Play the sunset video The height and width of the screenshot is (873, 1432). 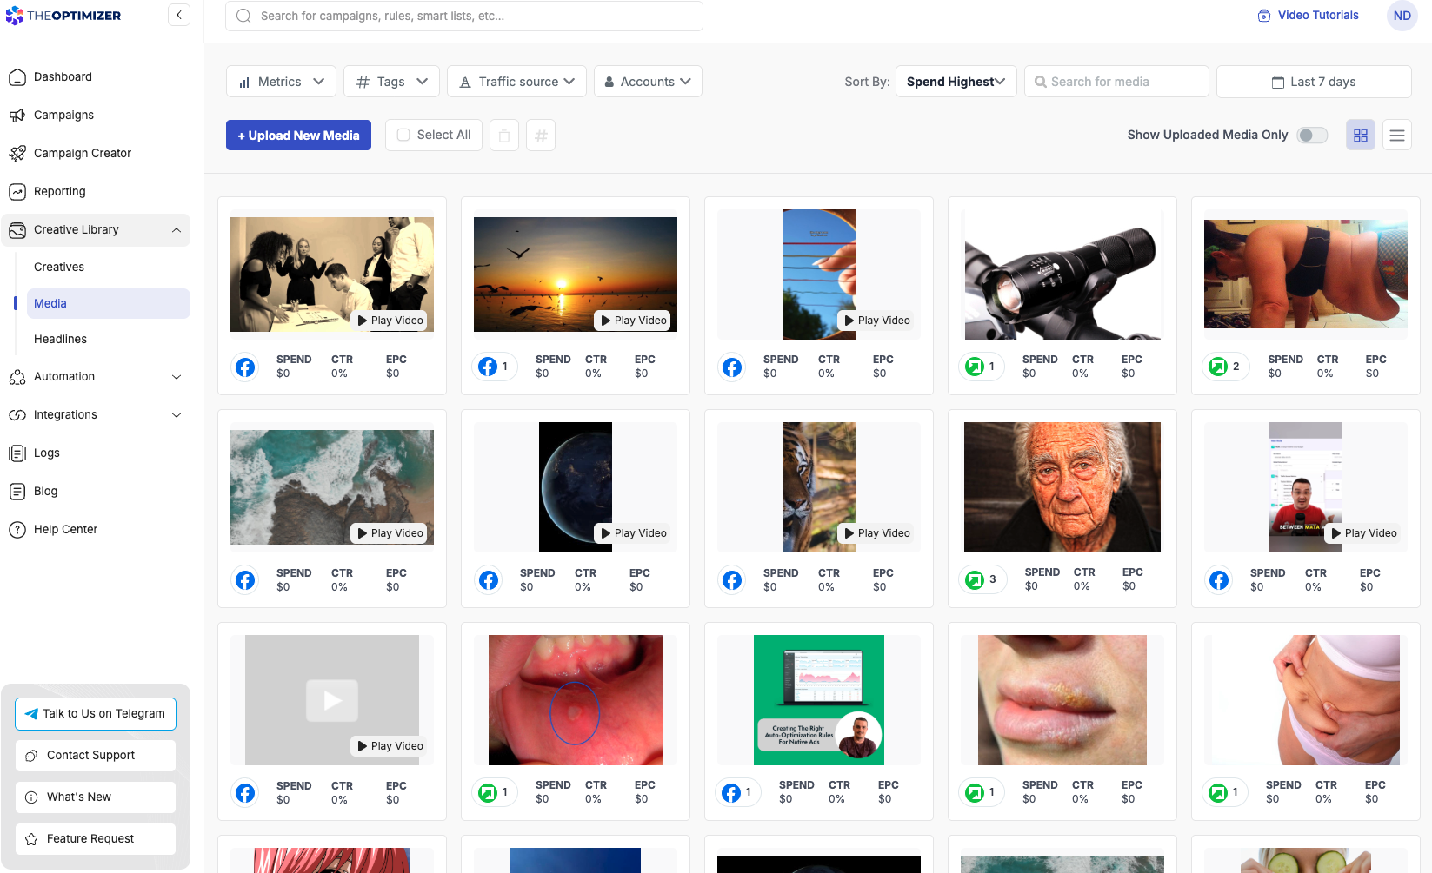click(633, 321)
